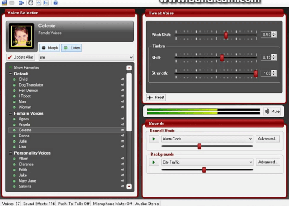Click the level bars icon in Lisa row
This screenshot has height=206, width=289.
122,147
